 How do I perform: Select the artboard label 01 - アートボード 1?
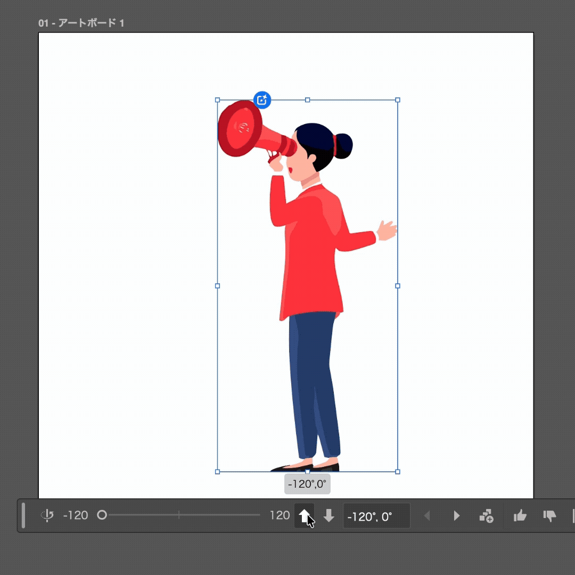point(81,23)
